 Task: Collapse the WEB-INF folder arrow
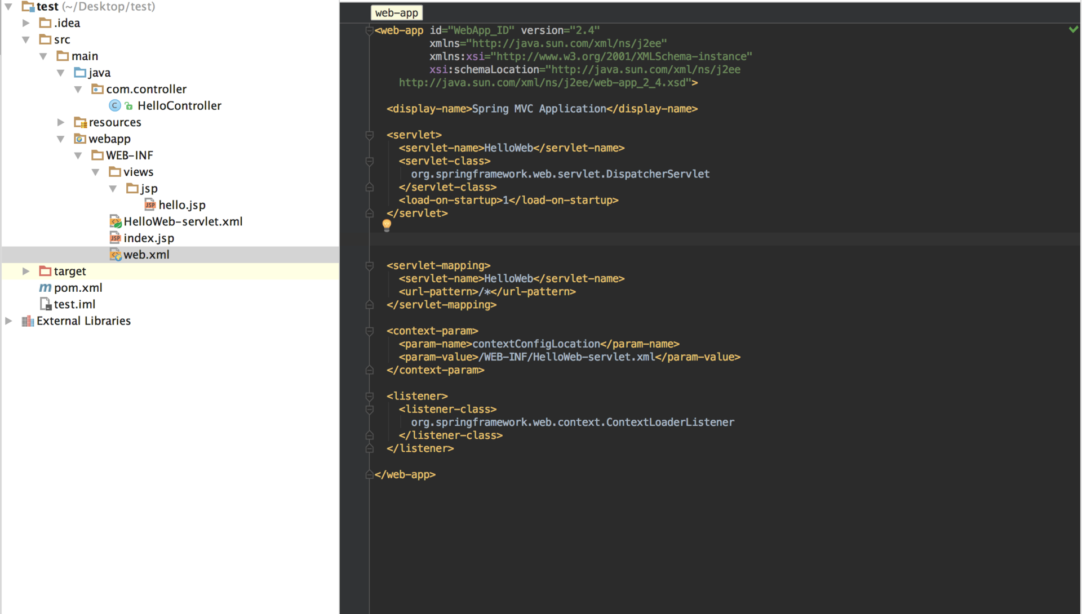pyautogui.click(x=78, y=155)
